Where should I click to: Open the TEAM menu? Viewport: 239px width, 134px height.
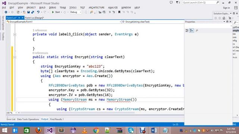[x=63, y=7]
